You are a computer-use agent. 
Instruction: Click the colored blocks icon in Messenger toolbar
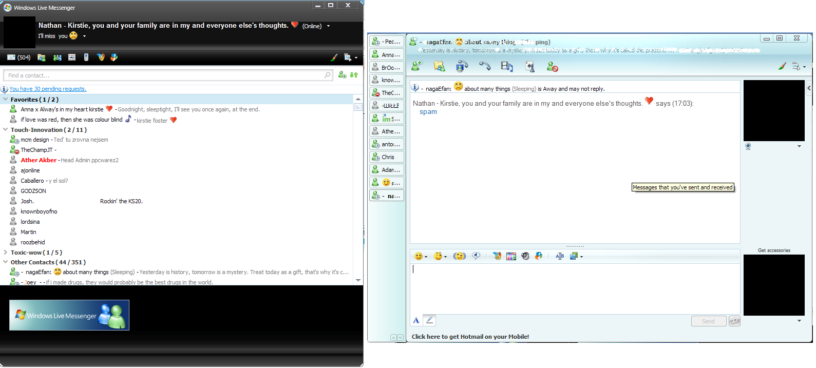point(114,57)
